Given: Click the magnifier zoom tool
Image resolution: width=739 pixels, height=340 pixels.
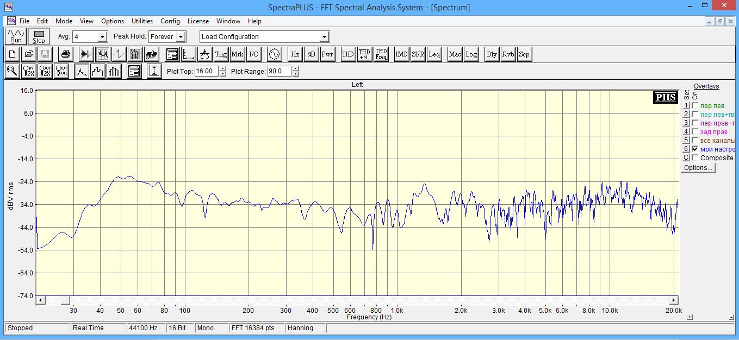Looking at the screenshot, I should (x=13, y=71).
